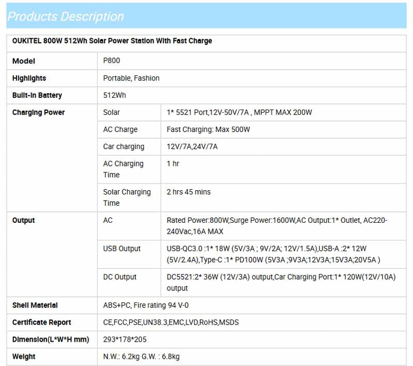This screenshot has height=366, width=413.
Task: Click the '1 hr' charging time value
Action: click(173, 164)
